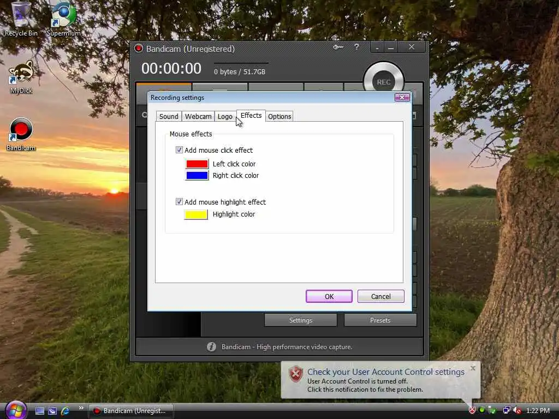This screenshot has width=559, height=419.
Task: Click the green circle tray icon
Action: tap(482, 410)
